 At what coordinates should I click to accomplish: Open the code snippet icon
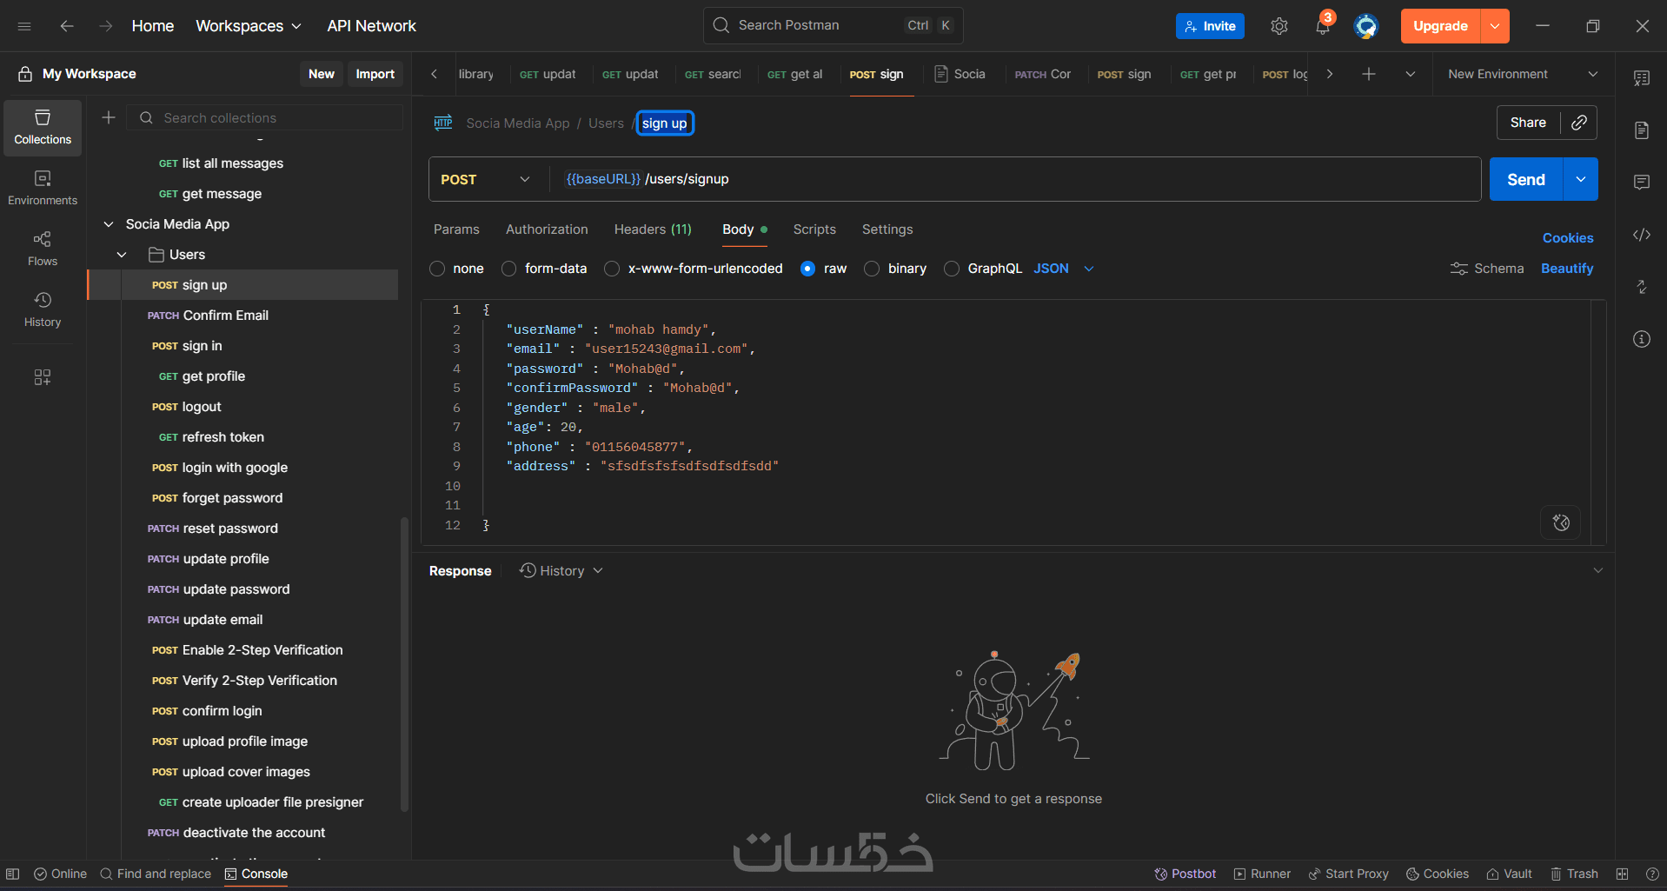tap(1642, 235)
